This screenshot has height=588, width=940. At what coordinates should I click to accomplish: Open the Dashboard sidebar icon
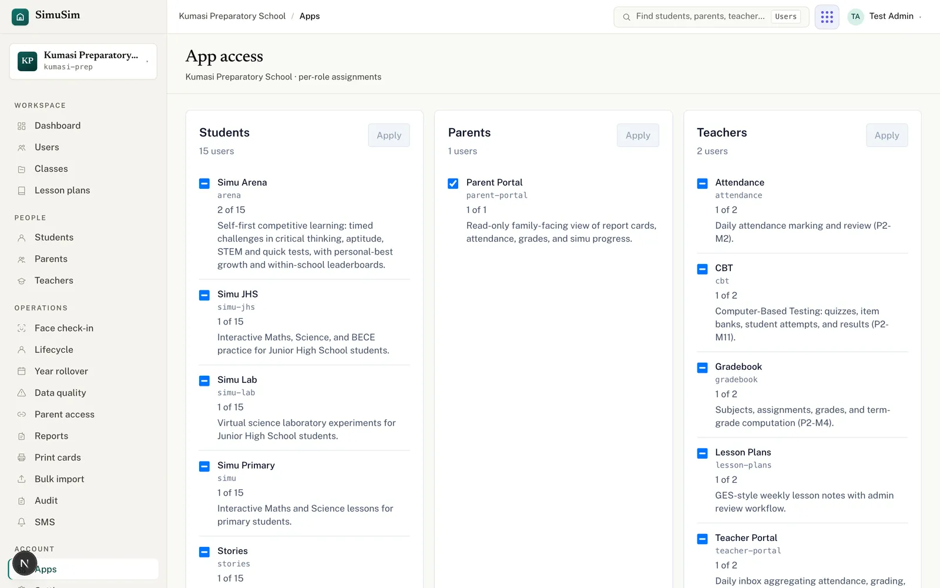point(22,126)
